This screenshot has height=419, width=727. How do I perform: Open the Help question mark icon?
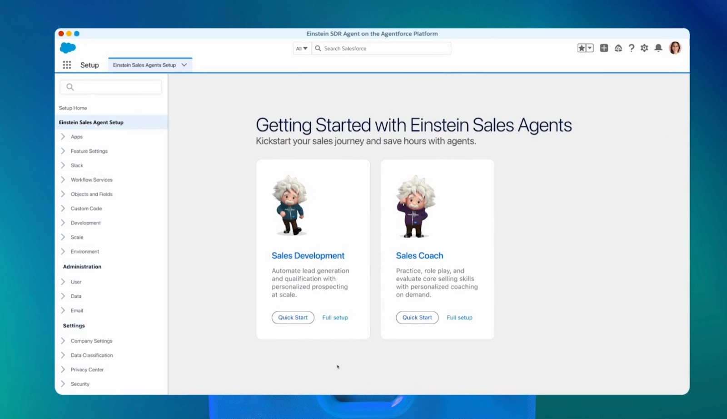[632, 48]
